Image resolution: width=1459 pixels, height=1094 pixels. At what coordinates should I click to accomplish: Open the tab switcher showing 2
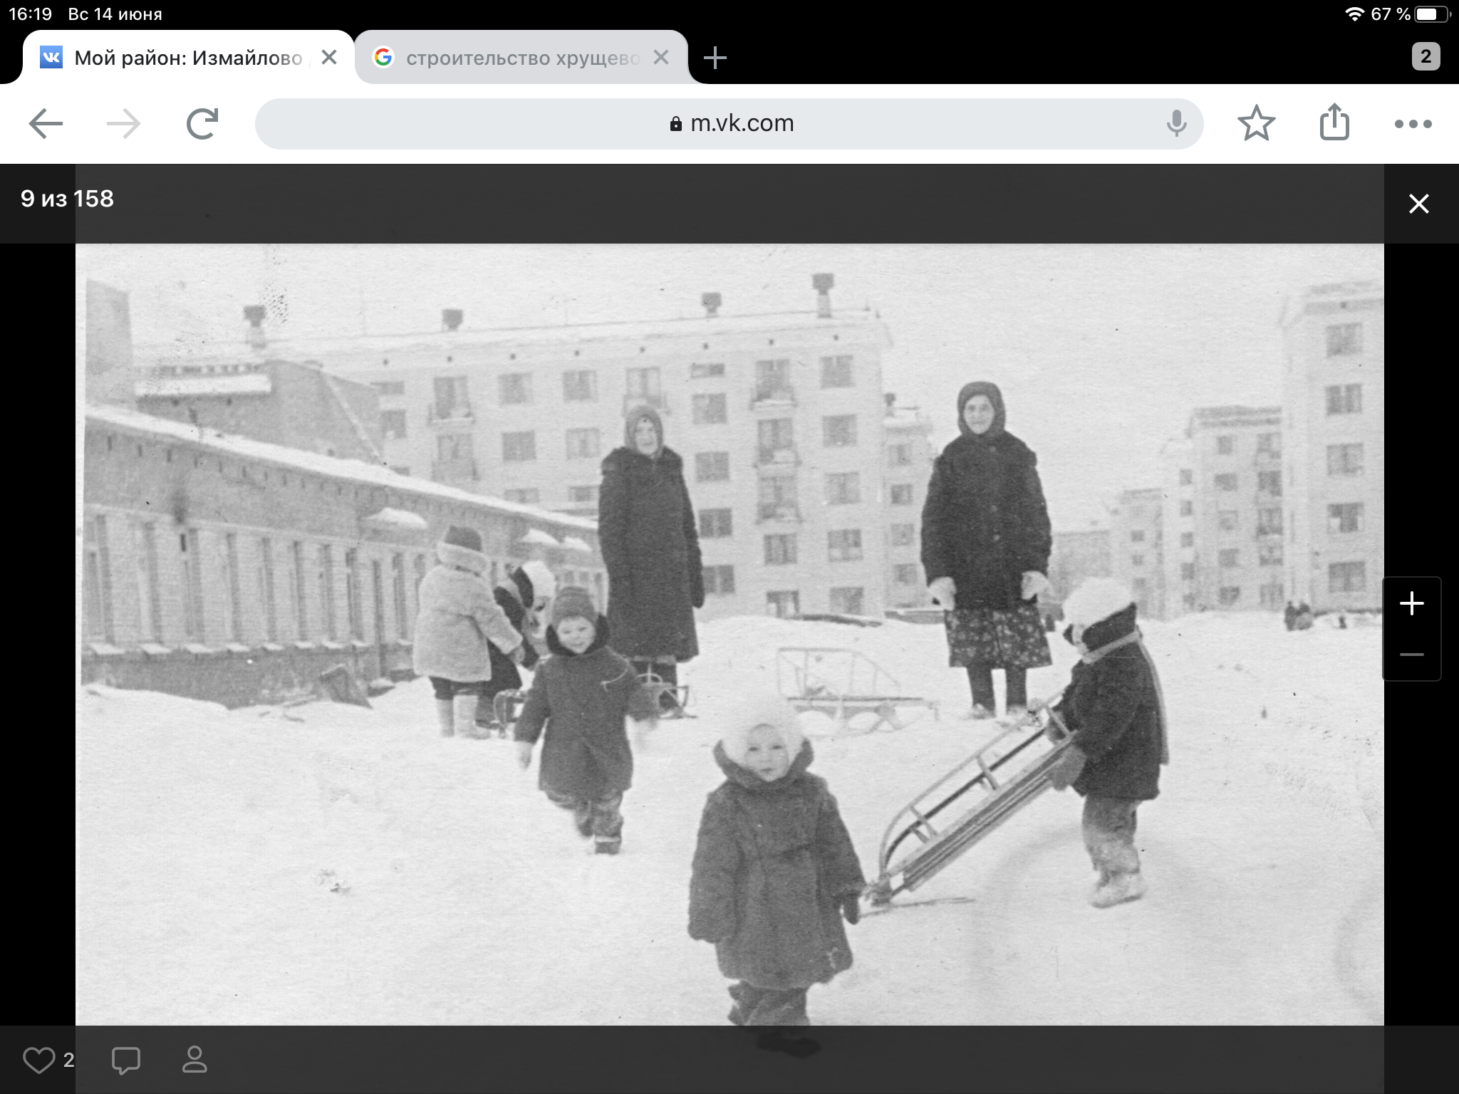tap(1426, 57)
